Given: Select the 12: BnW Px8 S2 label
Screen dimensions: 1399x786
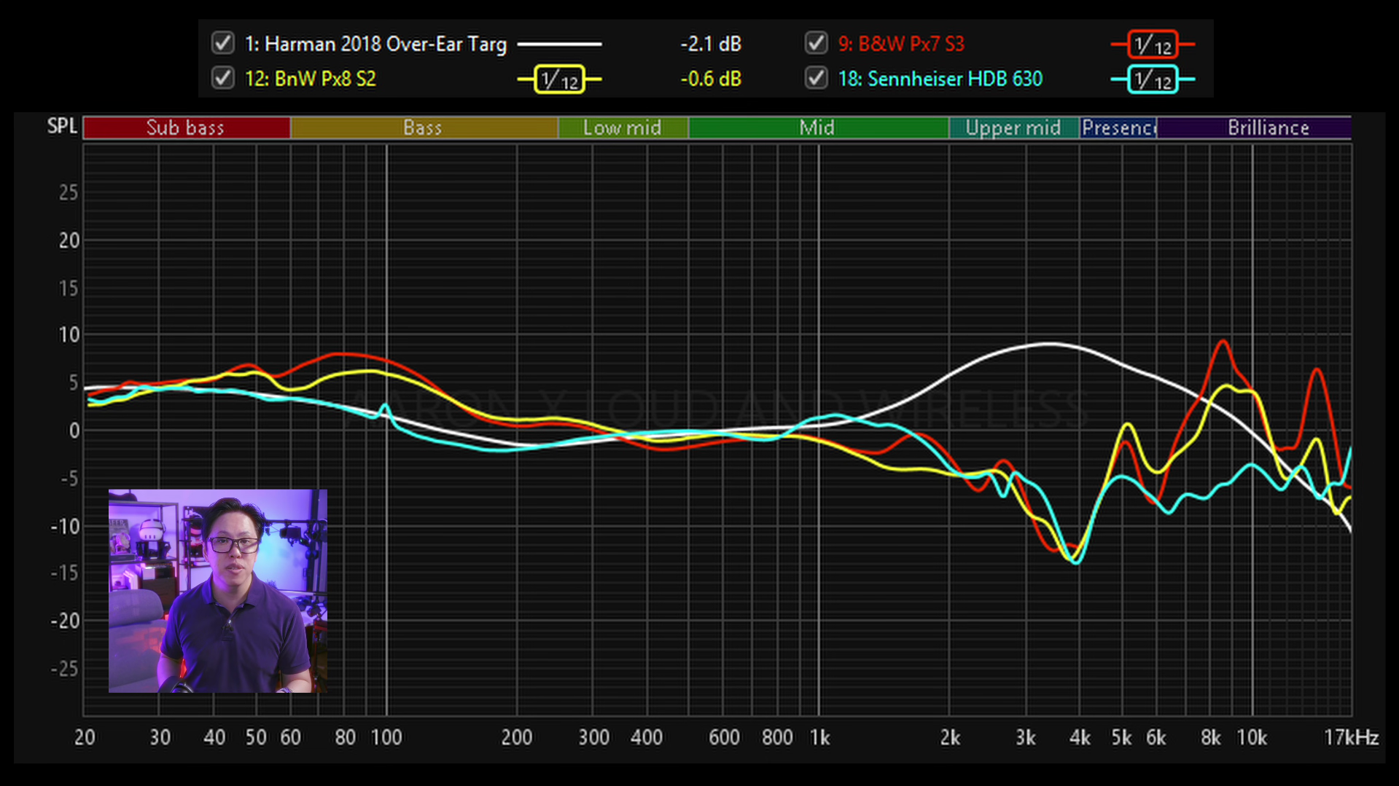Looking at the screenshot, I should 311,79.
